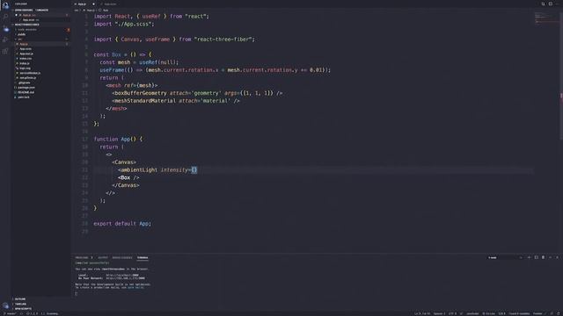Close the unsaved App.js tab via dot
This screenshot has width=563, height=316.
tap(94, 4)
